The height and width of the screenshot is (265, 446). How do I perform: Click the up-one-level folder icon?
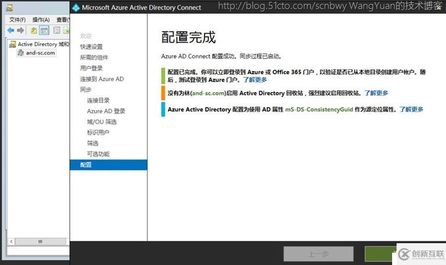pyautogui.click(x=34, y=31)
